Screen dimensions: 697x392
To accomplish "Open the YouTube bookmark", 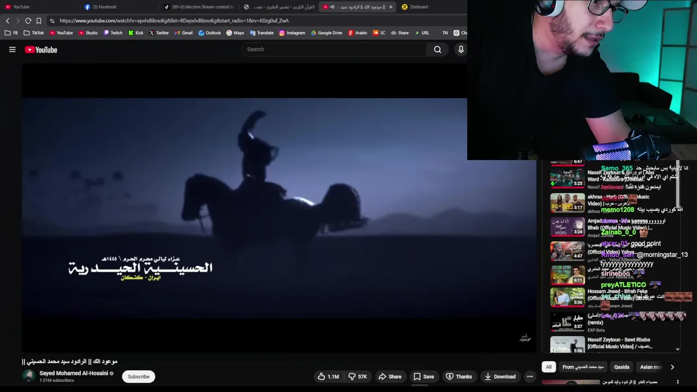I will (x=60, y=33).
